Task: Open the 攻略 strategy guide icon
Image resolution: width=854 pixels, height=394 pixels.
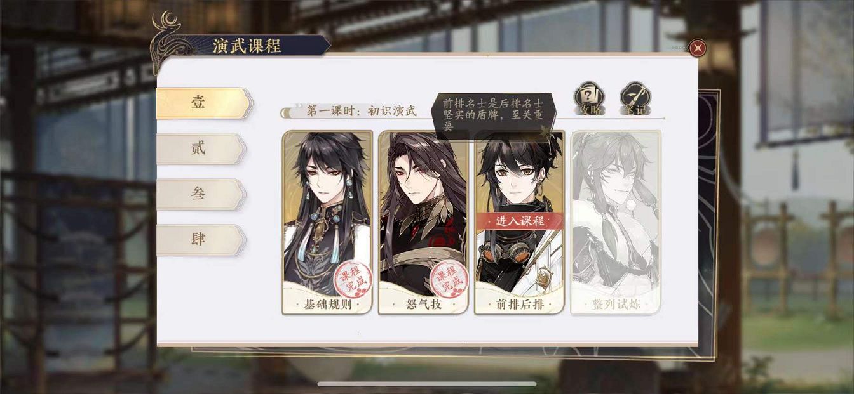Action: point(589,99)
